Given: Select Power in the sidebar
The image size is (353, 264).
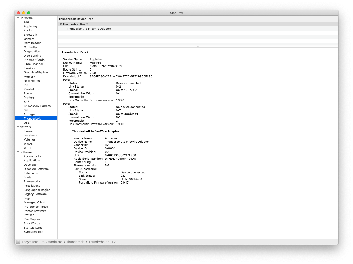Looking at the screenshot, I should click(x=28, y=93).
